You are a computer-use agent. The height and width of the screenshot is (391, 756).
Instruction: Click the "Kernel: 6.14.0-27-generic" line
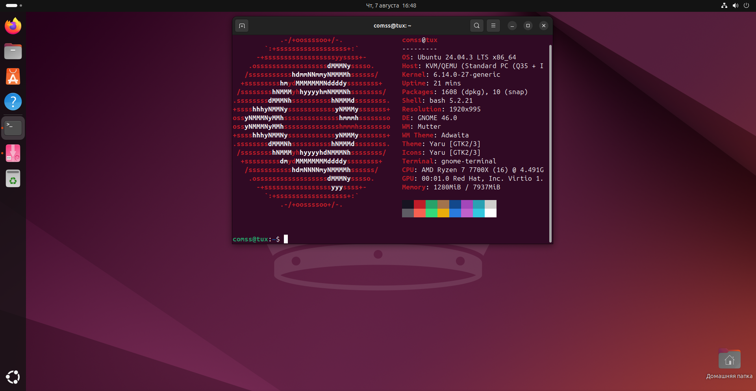[451, 74]
